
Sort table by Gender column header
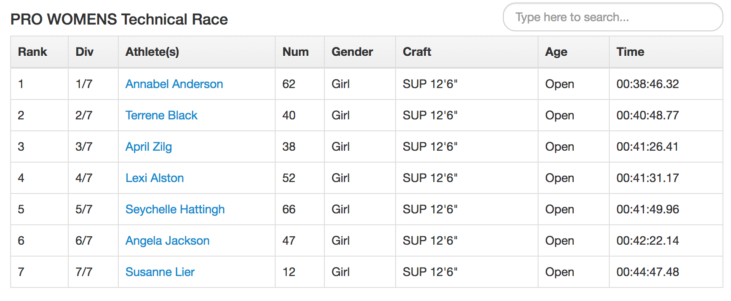[x=352, y=52]
